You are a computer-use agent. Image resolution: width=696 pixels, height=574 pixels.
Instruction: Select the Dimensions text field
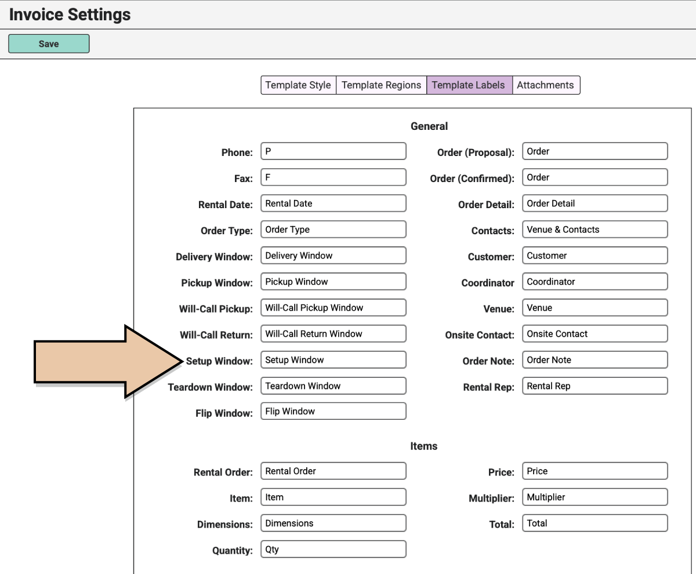[333, 524]
